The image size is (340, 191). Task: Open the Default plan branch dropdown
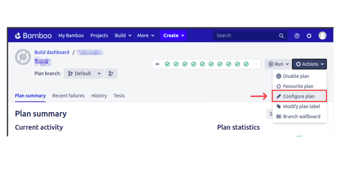[84, 73]
